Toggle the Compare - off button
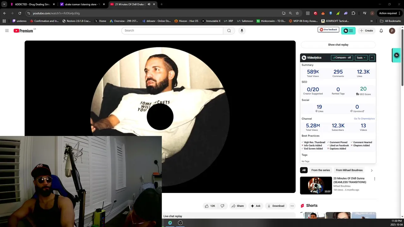Screen dimensions: 404x227 click(x=342, y=58)
